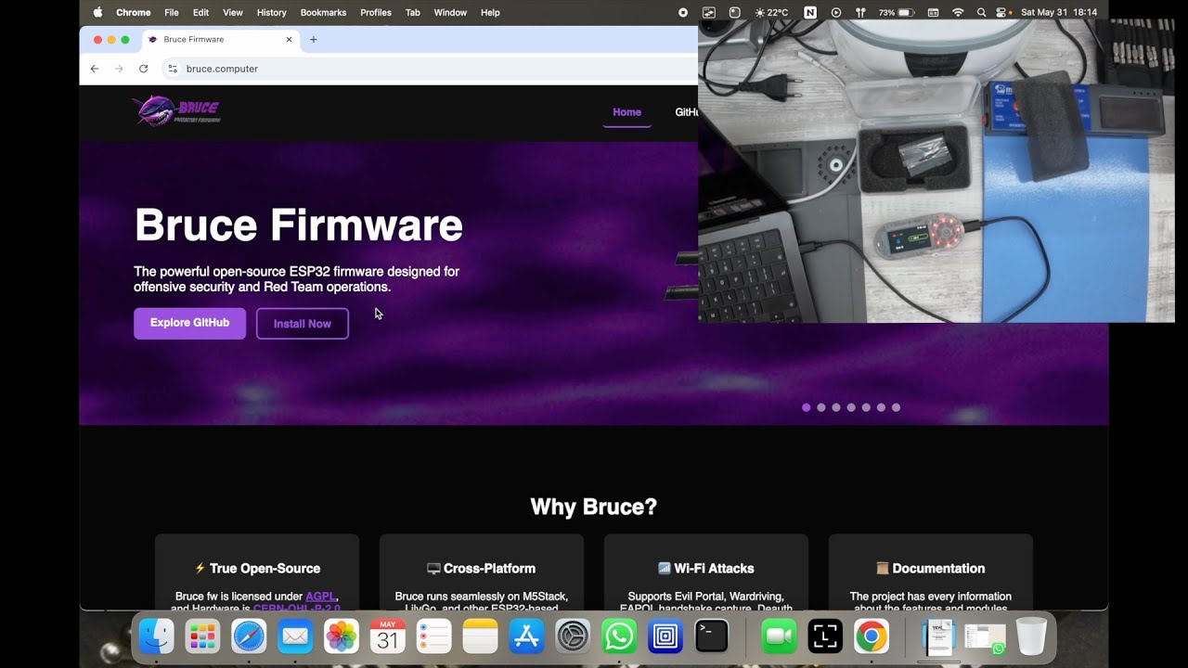Select the fifth carousel dot
Screen dimensions: 1188x668
[866, 407]
